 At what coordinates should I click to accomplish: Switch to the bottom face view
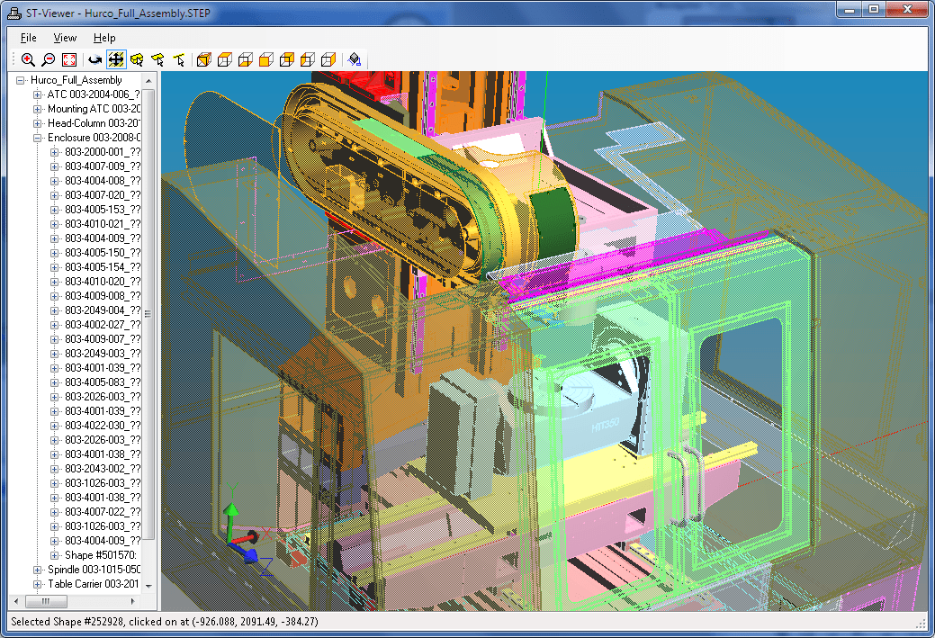point(246,59)
